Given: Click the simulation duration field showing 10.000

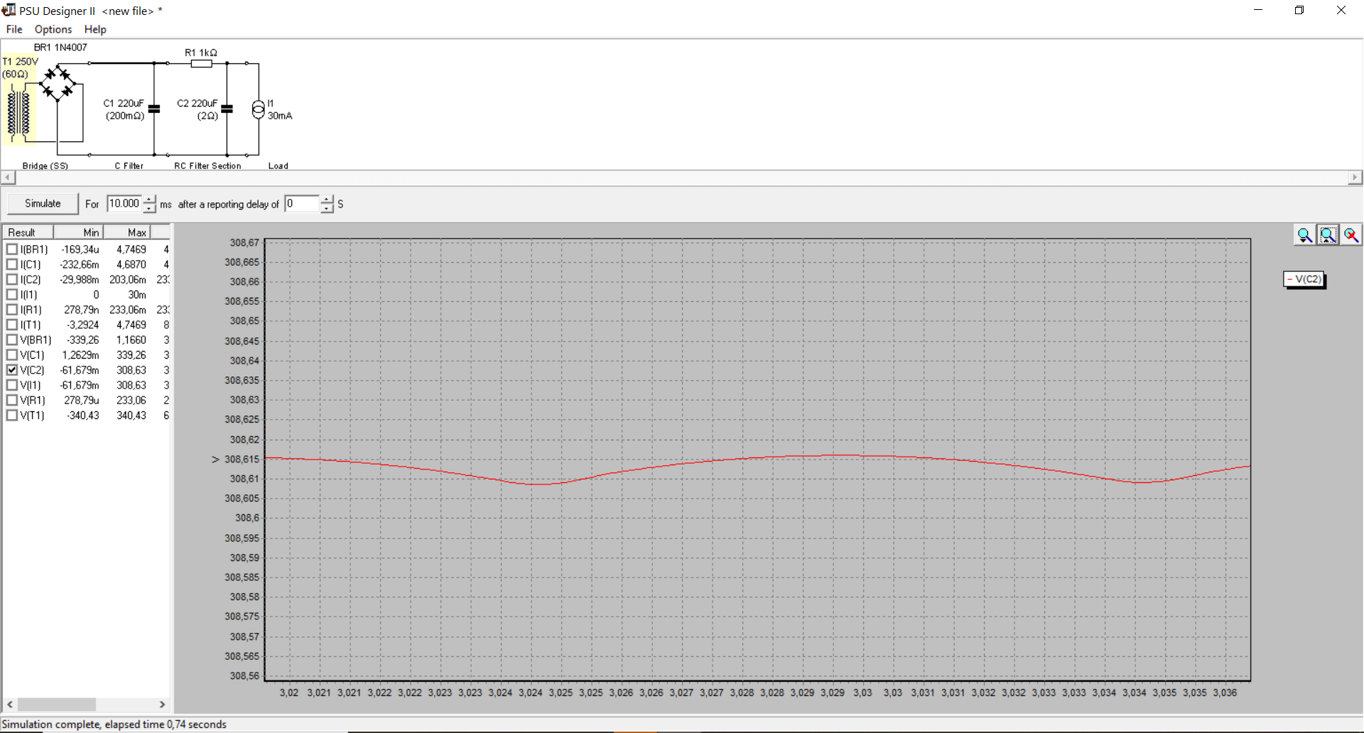Looking at the screenshot, I should (x=124, y=204).
